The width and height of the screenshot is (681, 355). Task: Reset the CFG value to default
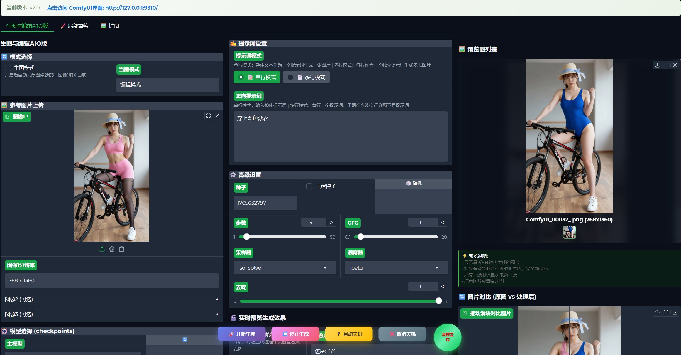tap(443, 223)
